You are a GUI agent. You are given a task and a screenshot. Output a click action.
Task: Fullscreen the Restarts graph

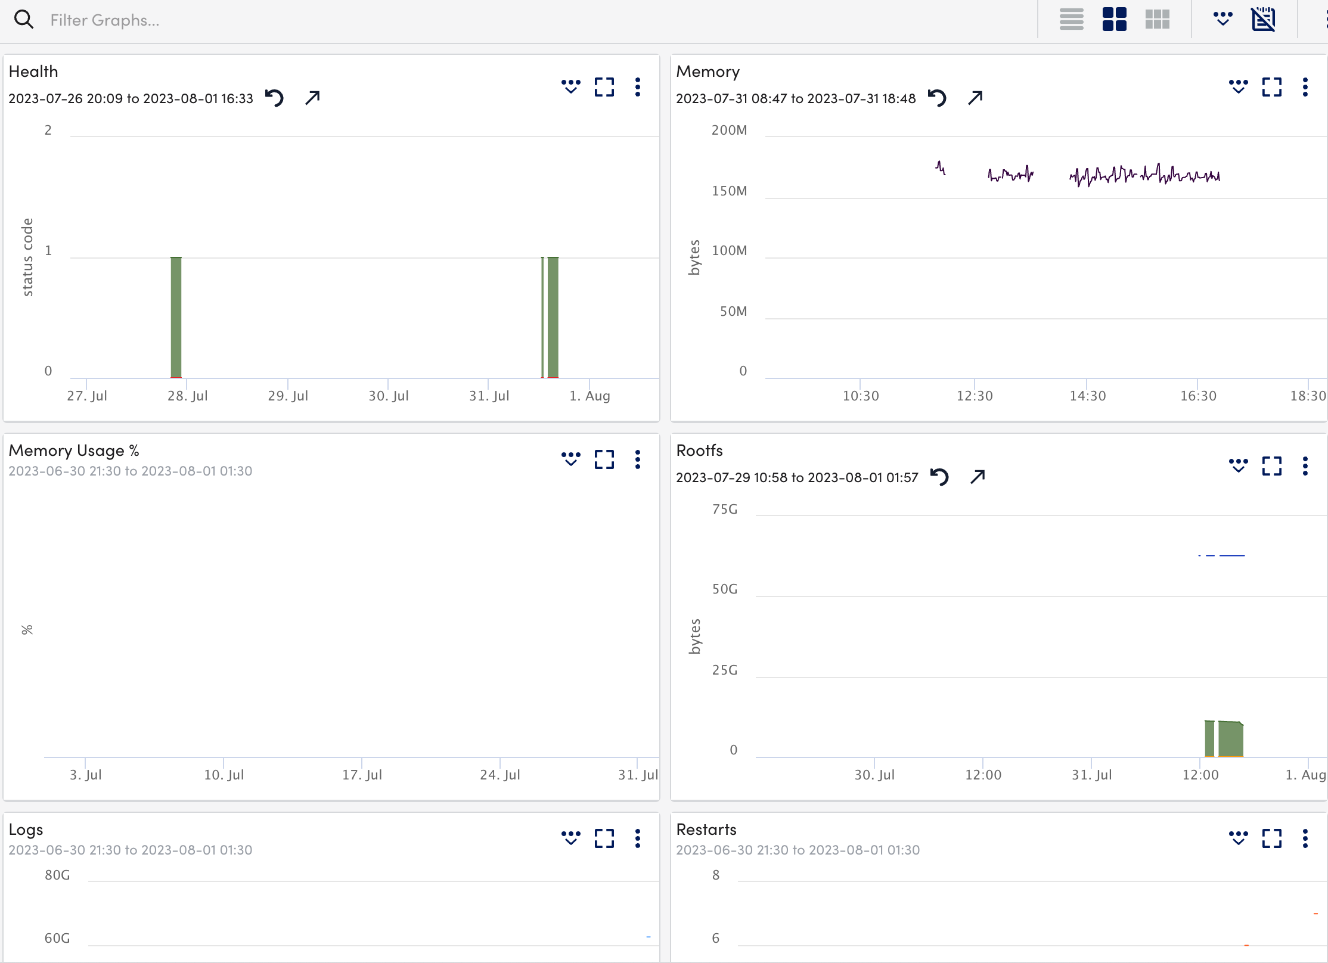(1271, 838)
